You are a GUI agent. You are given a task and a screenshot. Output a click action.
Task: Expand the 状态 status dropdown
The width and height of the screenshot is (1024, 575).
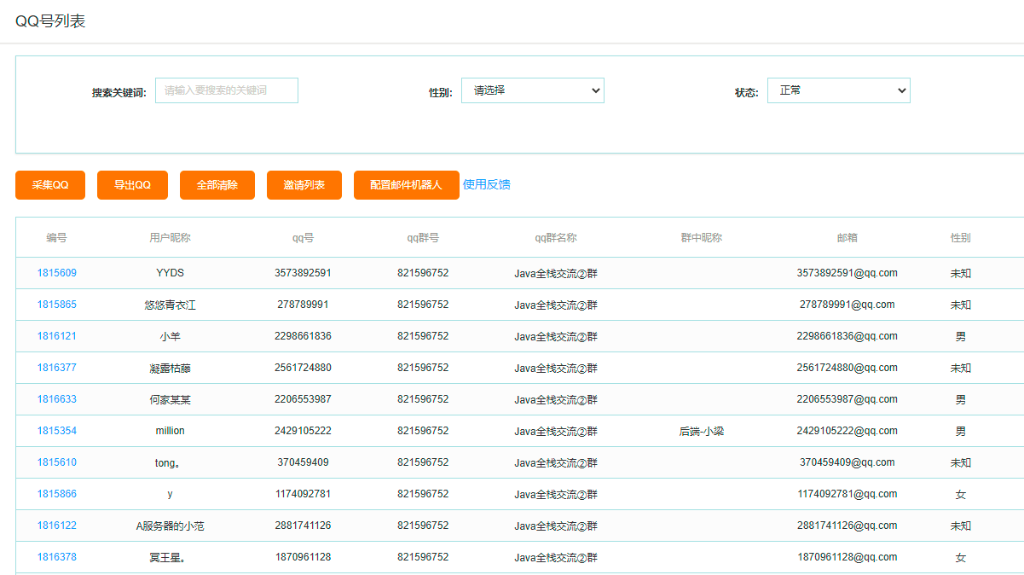pyautogui.click(x=838, y=90)
